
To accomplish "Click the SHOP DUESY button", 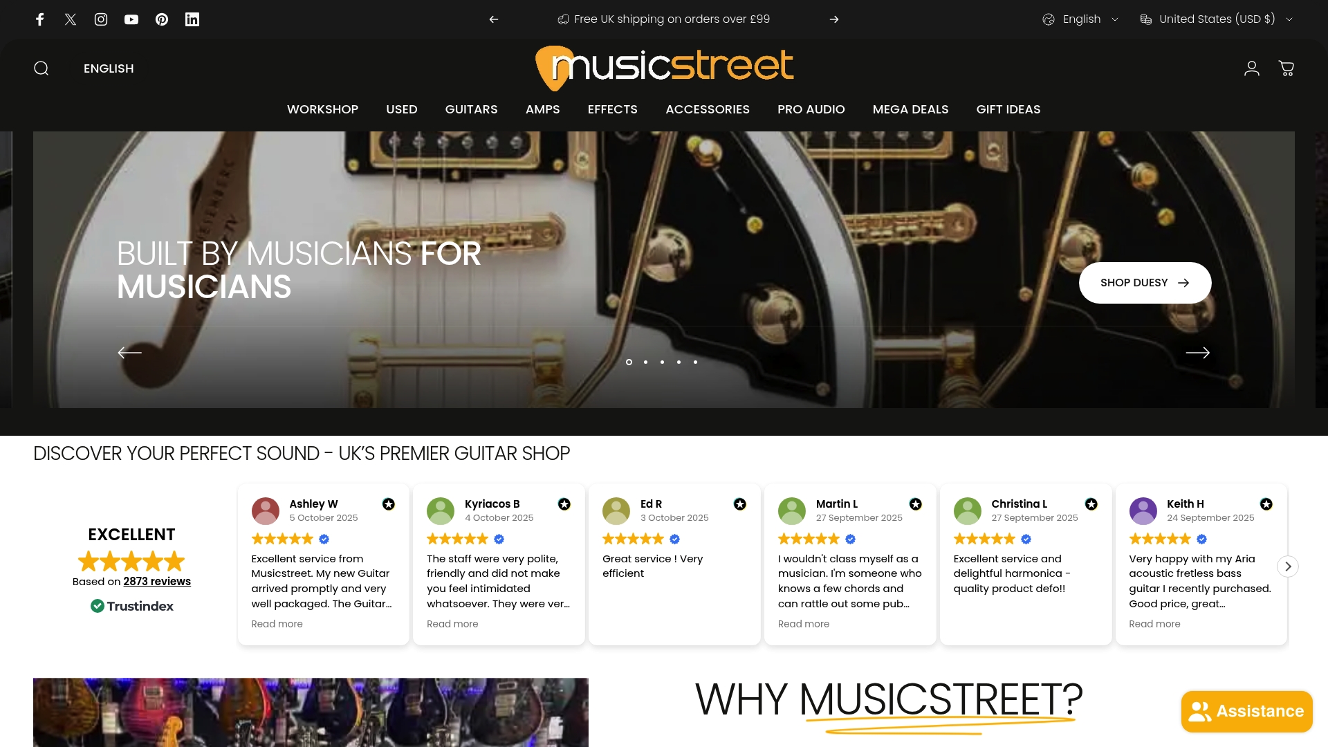I will click(x=1145, y=283).
